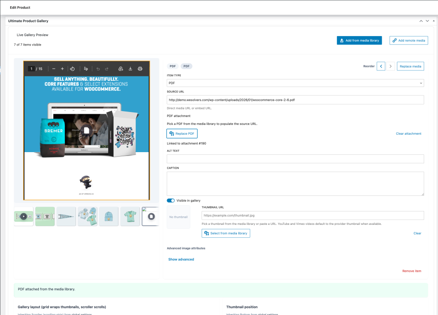Click the Edit Product title

(x=20, y=8)
